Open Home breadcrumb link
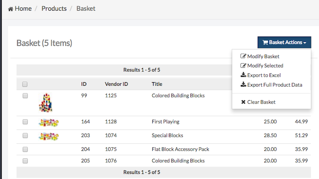The height and width of the screenshot is (179, 319). (x=23, y=8)
